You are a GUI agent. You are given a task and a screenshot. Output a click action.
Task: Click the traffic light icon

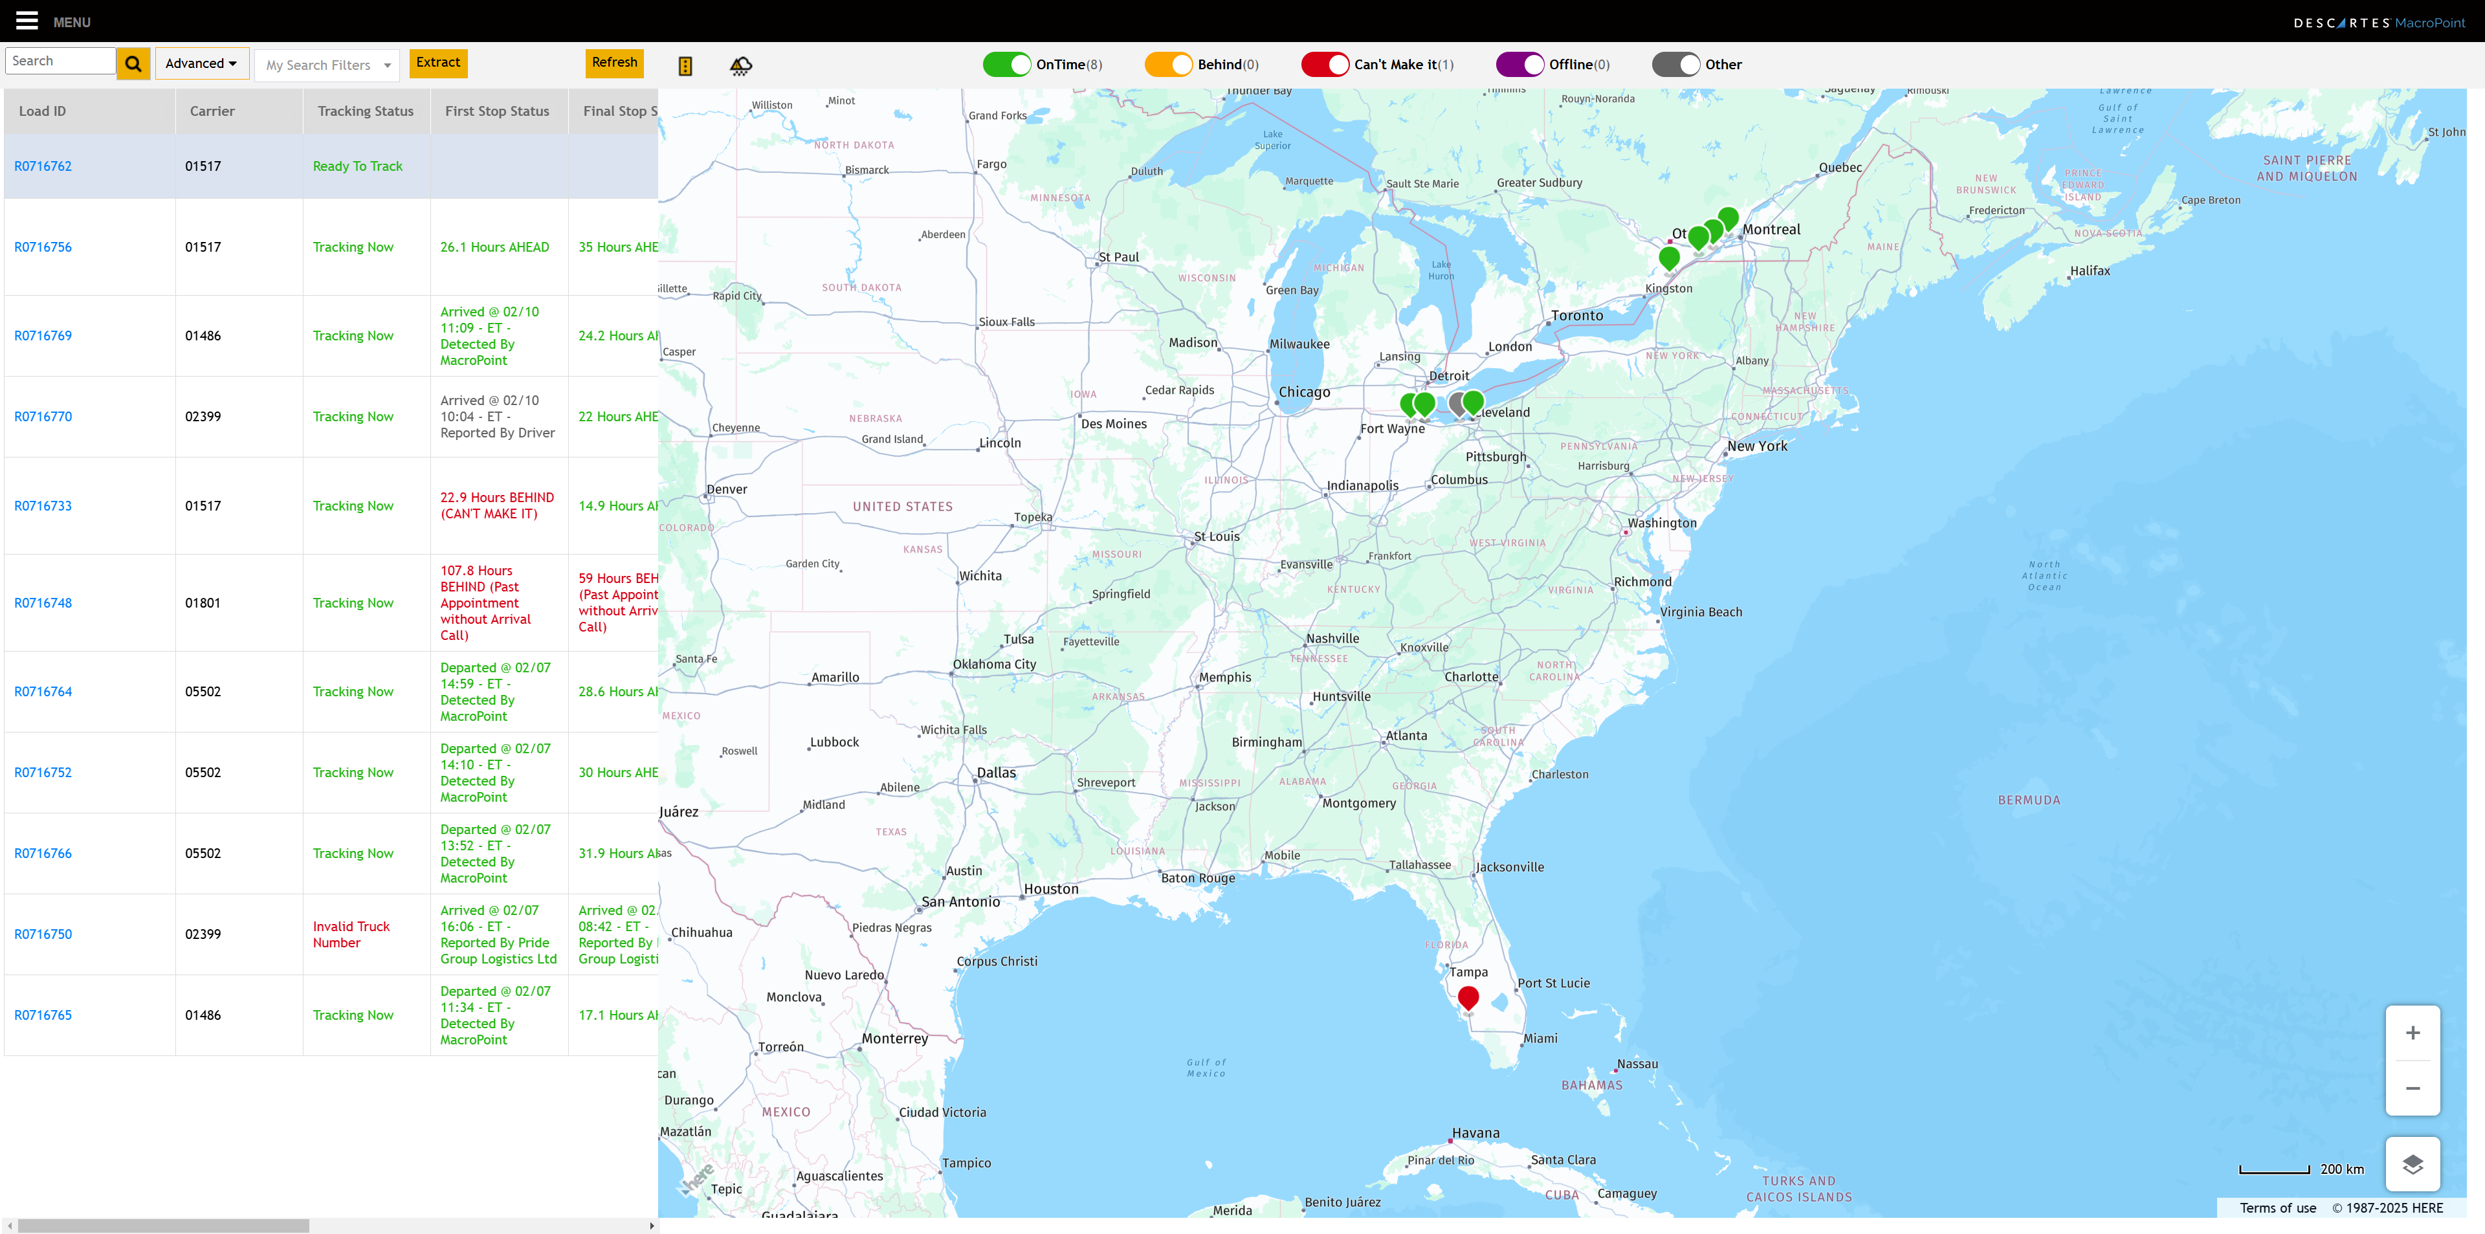click(x=685, y=65)
